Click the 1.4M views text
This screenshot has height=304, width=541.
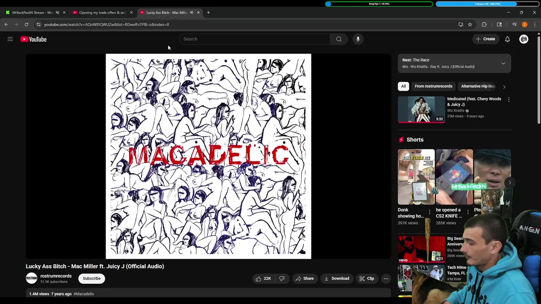39,294
